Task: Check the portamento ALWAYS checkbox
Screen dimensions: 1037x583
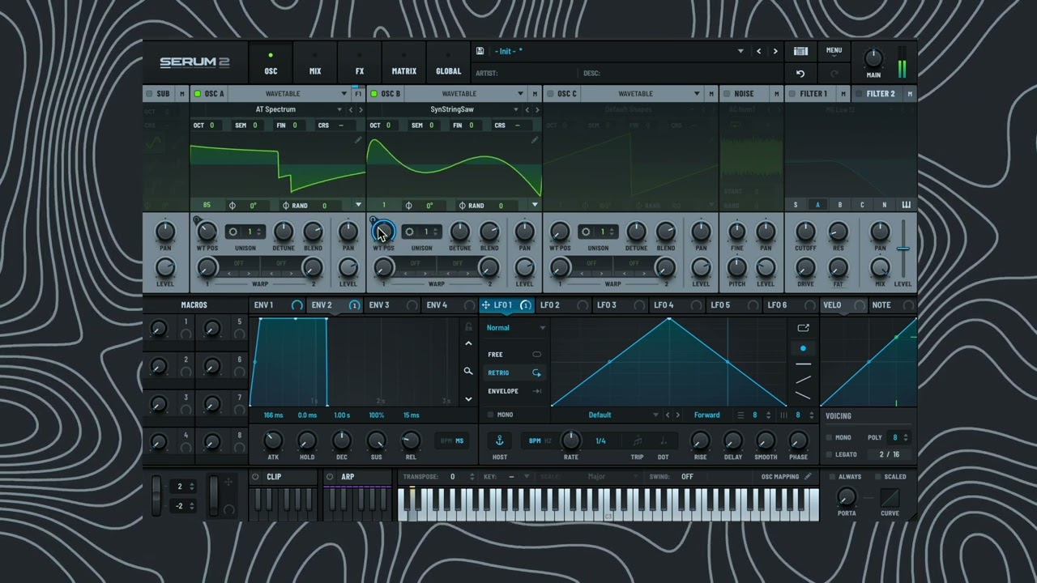Action: pyautogui.click(x=831, y=476)
